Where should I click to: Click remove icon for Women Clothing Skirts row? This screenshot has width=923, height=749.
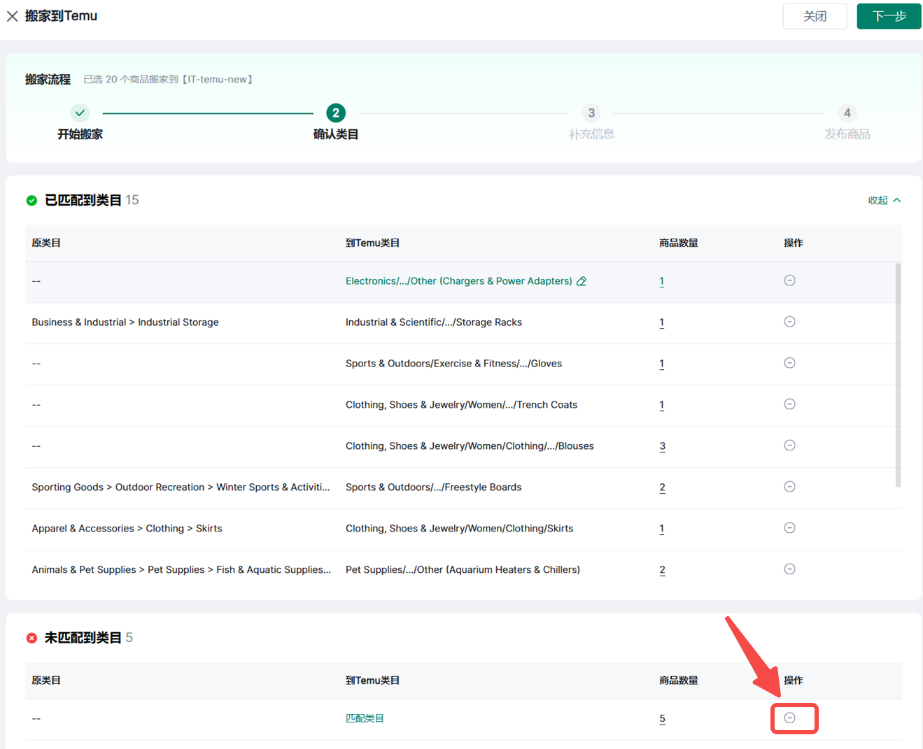tap(789, 528)
